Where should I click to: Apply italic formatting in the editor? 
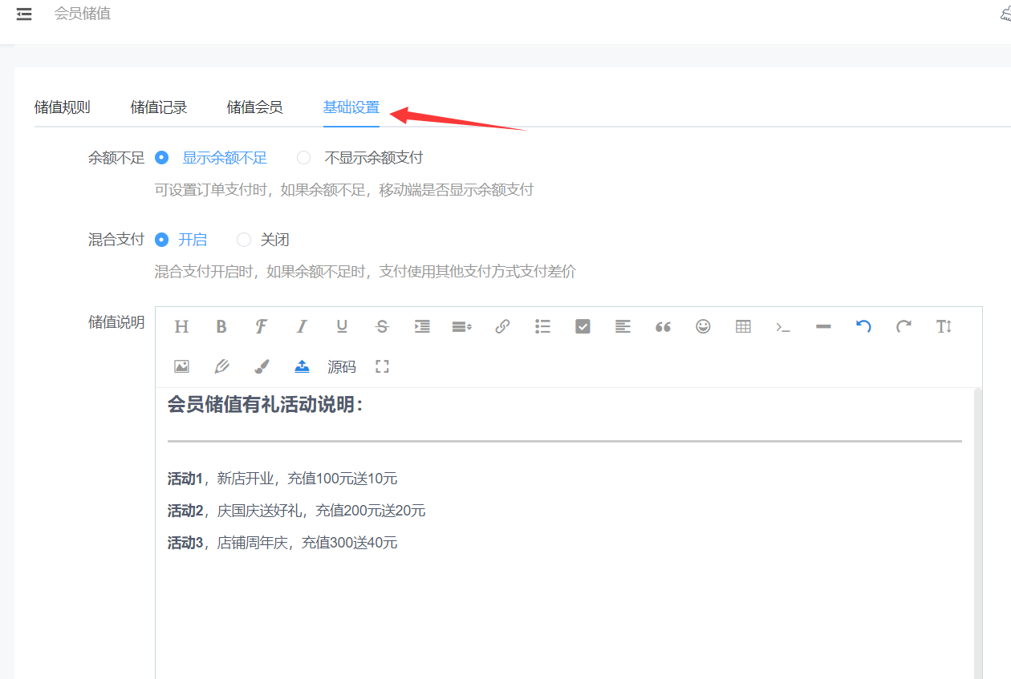pyautogui.click(x=302, y=326)
